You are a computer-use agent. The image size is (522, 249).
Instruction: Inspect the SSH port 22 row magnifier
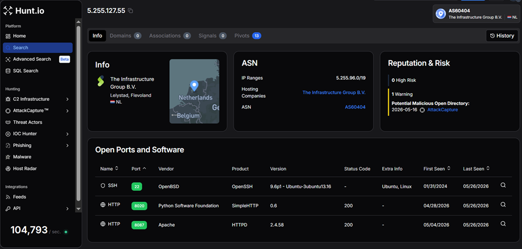[x=503, y=185]
